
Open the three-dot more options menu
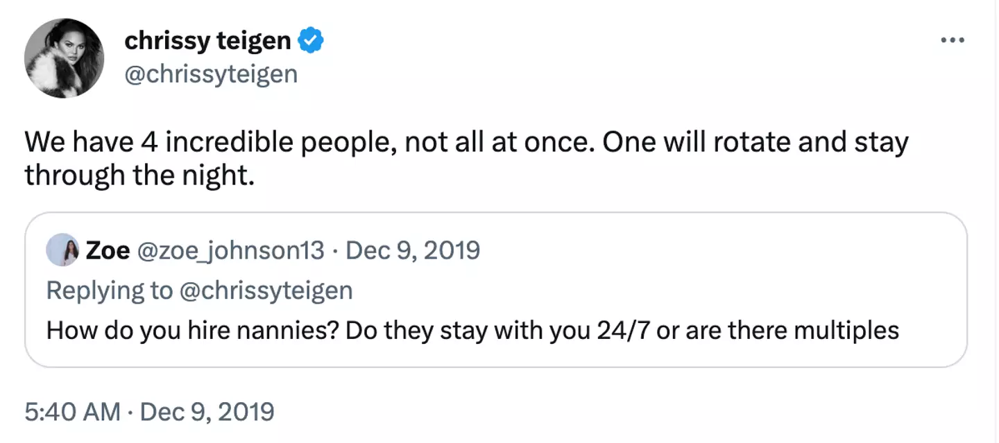click(x=953, y=40)
